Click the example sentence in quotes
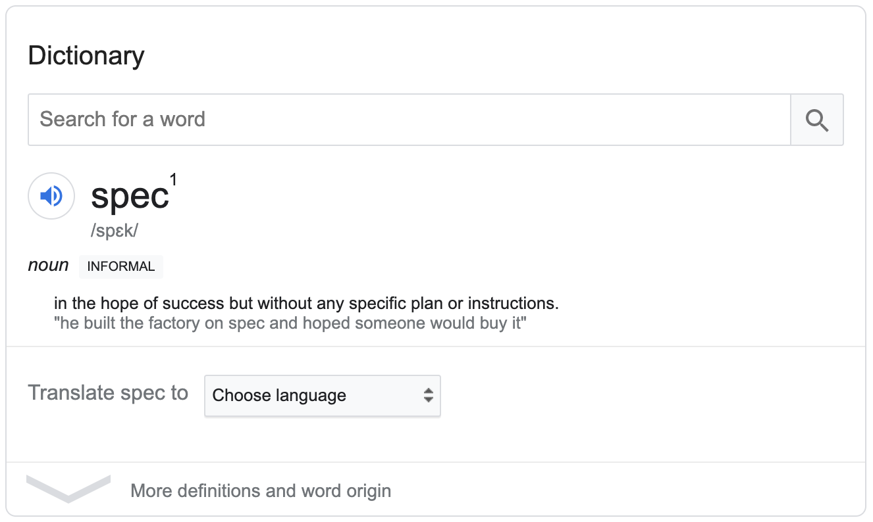 click(x=290, y=324)
